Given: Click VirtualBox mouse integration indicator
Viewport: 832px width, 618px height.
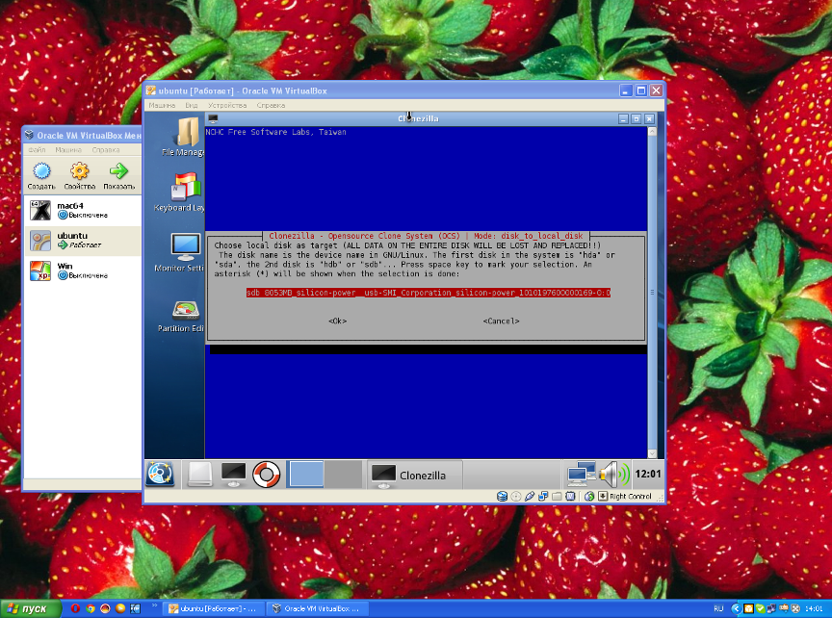Looking at the screenshot, I should tap(589, 497).
